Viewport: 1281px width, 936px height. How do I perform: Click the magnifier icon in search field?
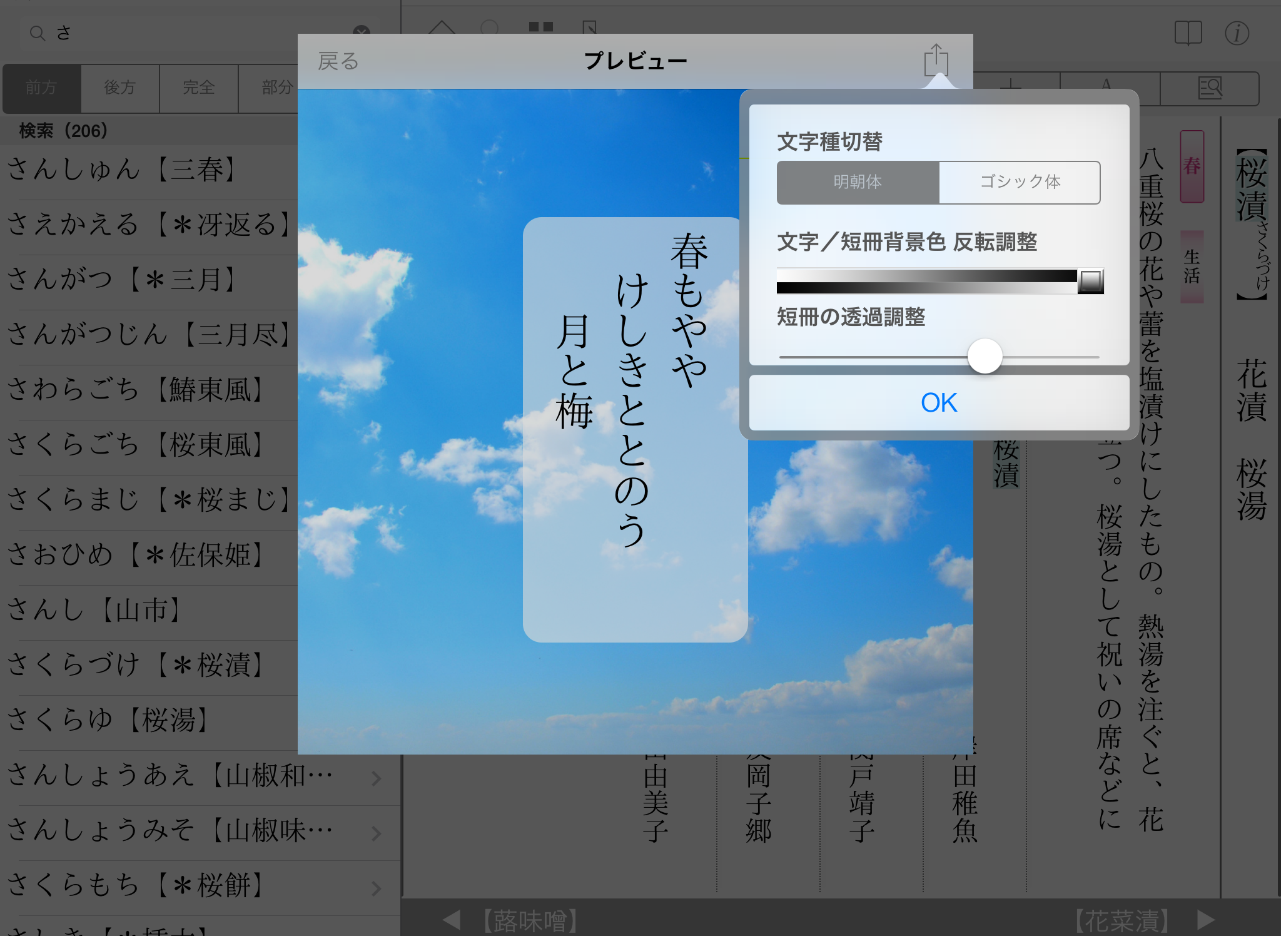[x=38, y=33]
